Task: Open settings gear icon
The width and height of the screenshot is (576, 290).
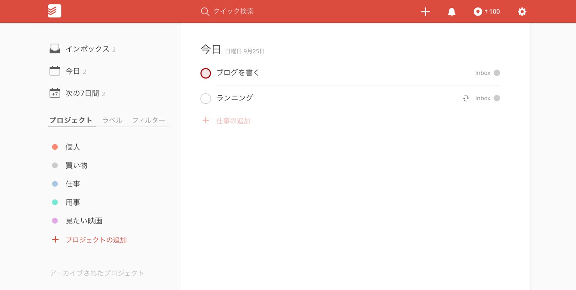Action: 522,12
